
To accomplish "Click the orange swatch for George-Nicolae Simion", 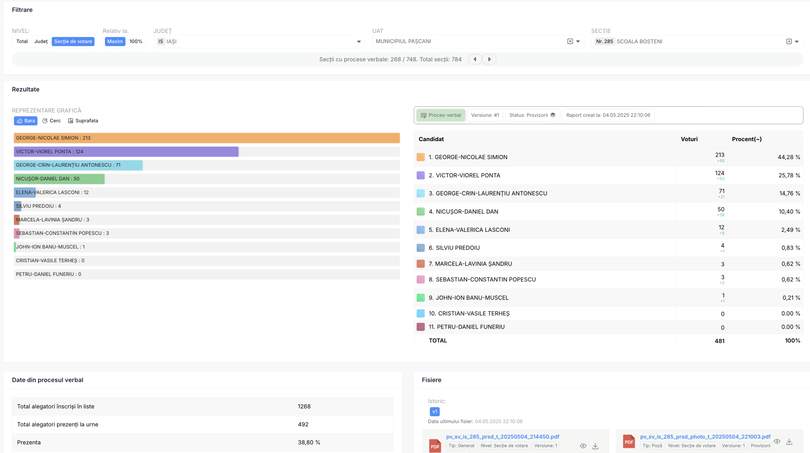I will [x=421, y=157].
